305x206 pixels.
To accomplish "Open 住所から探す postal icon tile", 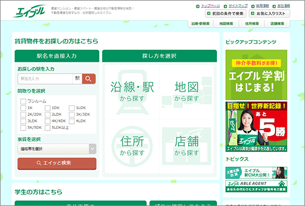I will point(132,146).
